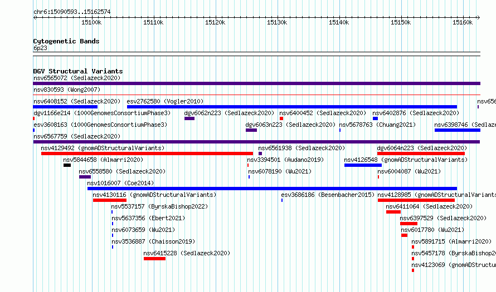Open the nsv4123069 gnomAD label
Image resolution: width=496 pixels, height=292 pixels.
click(x=454, y=265)
